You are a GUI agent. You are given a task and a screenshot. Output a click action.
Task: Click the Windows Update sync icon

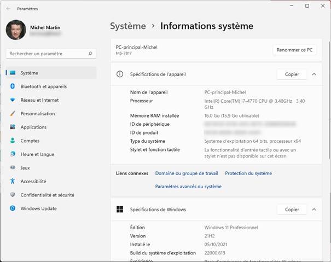(x=13, y=208)
